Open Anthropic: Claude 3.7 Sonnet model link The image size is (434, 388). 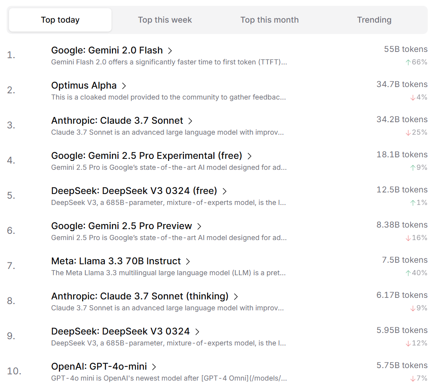click(117, 121)
